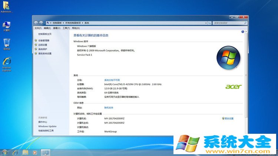Select the WorkGroup value
The width and height of the screenshot is (278, 156).
click(x=110, y=132)
